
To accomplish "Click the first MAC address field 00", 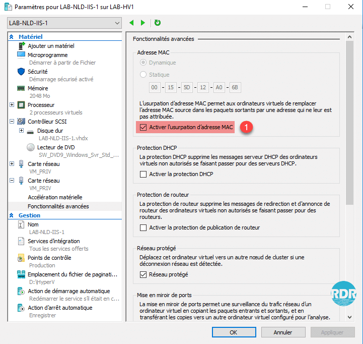I will coord(155,87).
